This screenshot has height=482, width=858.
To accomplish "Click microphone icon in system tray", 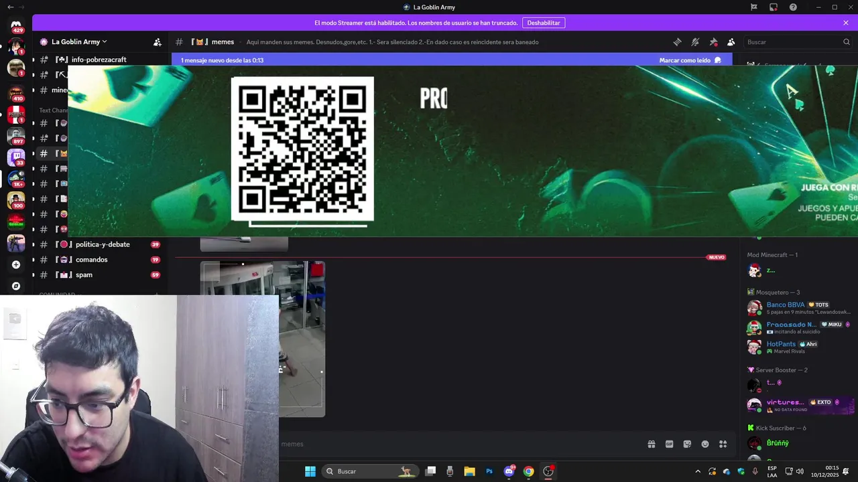I will coord(755,471).
